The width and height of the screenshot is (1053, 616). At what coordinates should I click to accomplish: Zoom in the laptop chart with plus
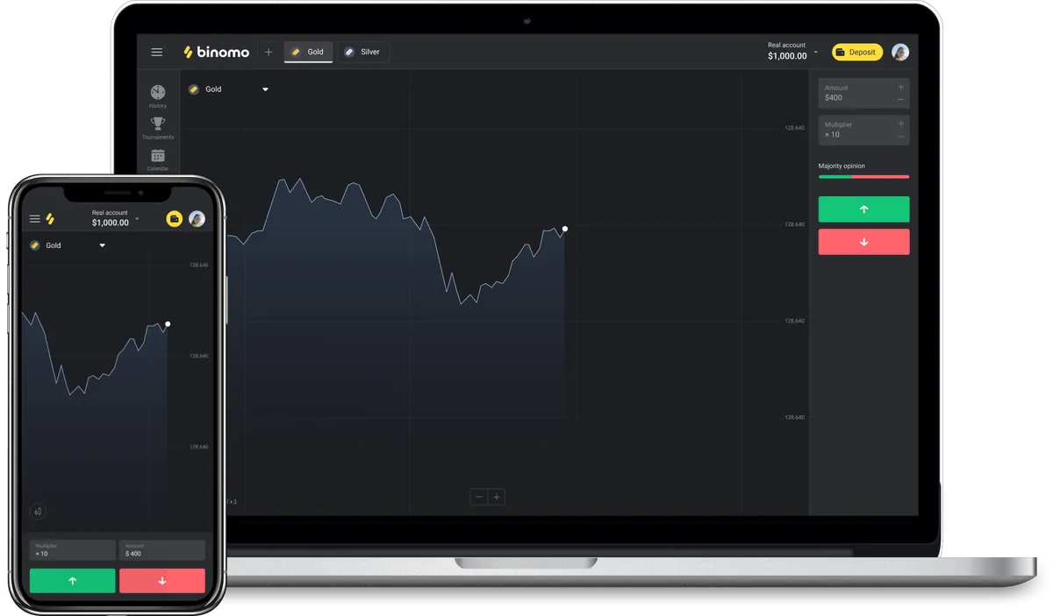click(497, 497)
